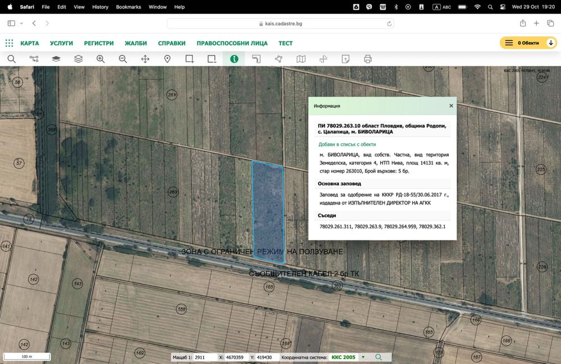Click the location pin marker tool
The image size is (561, 364).
167,59
